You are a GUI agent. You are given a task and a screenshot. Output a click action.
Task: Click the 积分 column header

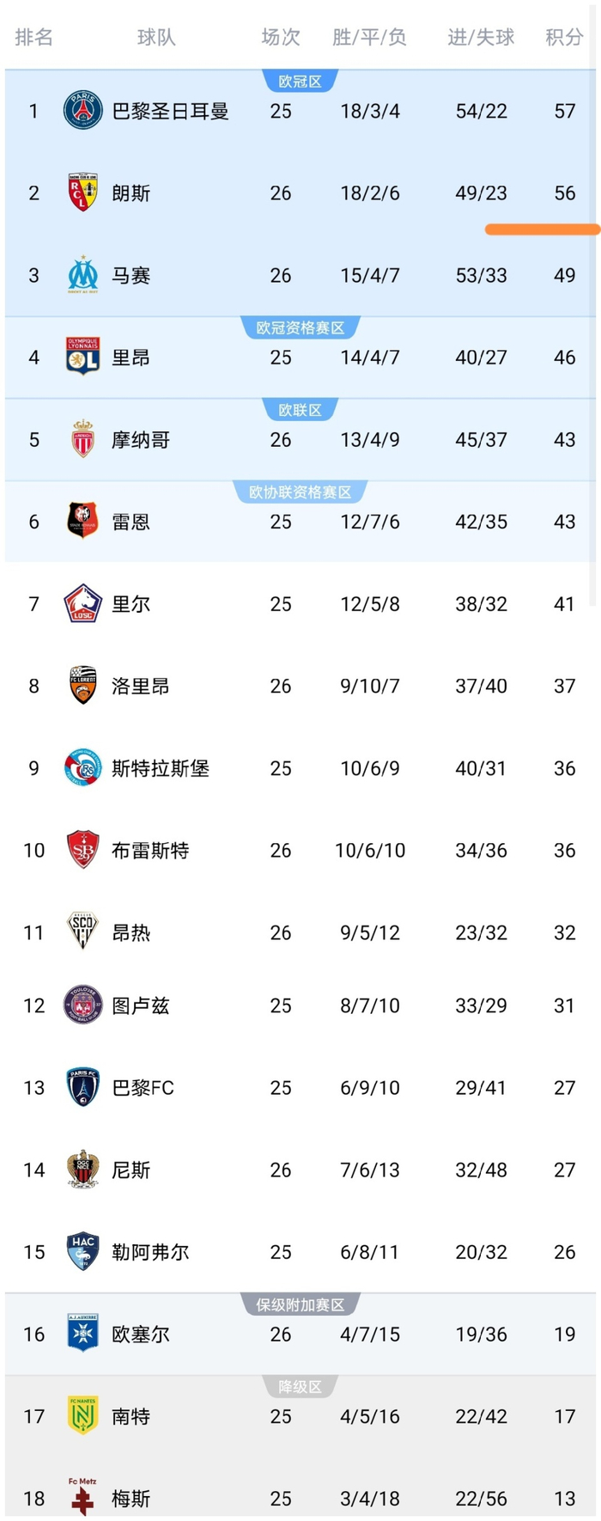point(564,37)
